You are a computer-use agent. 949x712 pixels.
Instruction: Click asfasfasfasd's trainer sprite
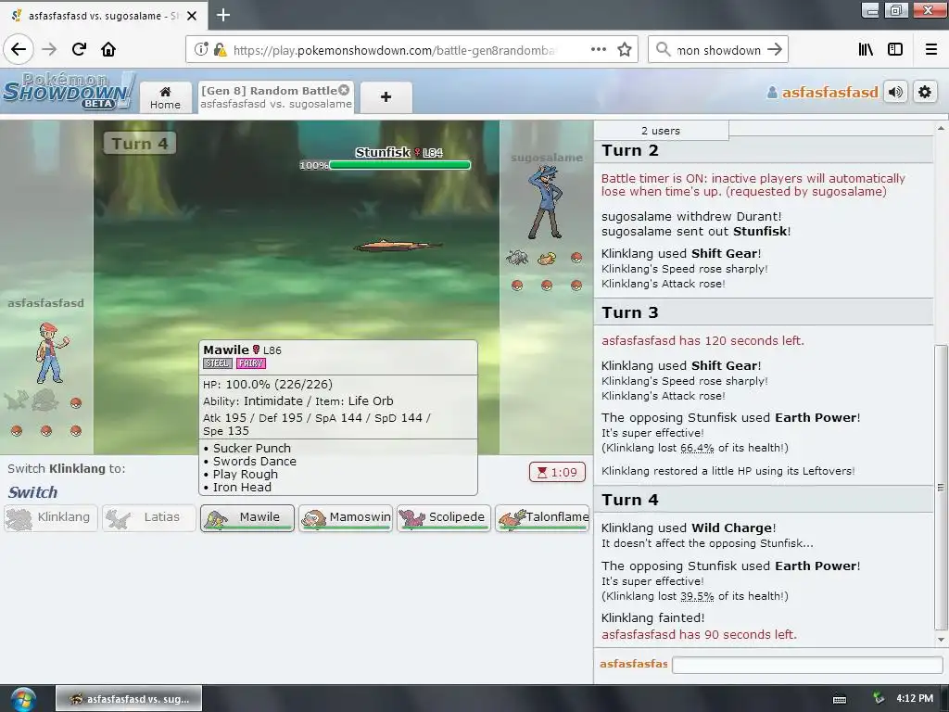[x=51, y=353]
